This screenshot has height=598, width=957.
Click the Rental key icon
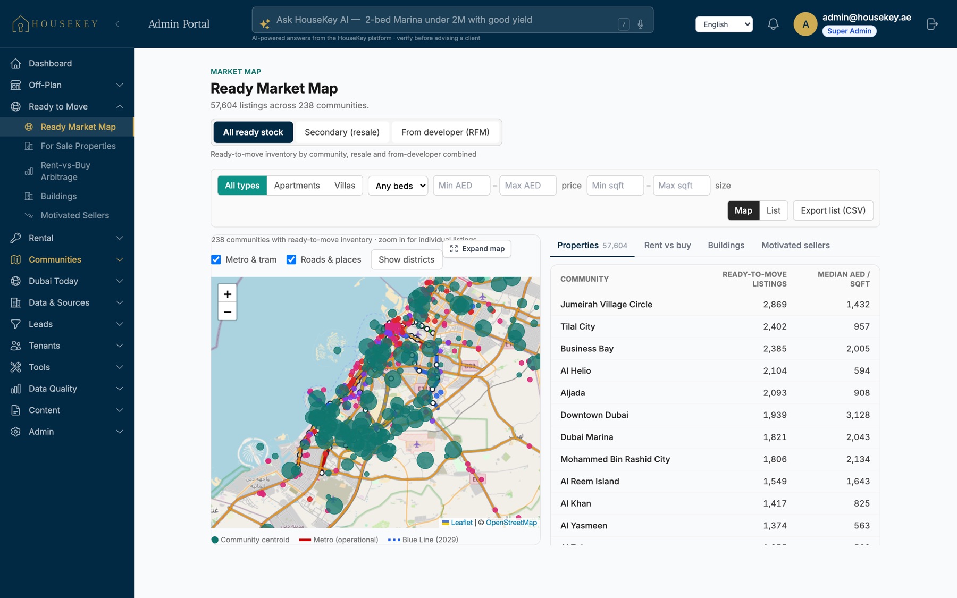click(x=16, y=238)
